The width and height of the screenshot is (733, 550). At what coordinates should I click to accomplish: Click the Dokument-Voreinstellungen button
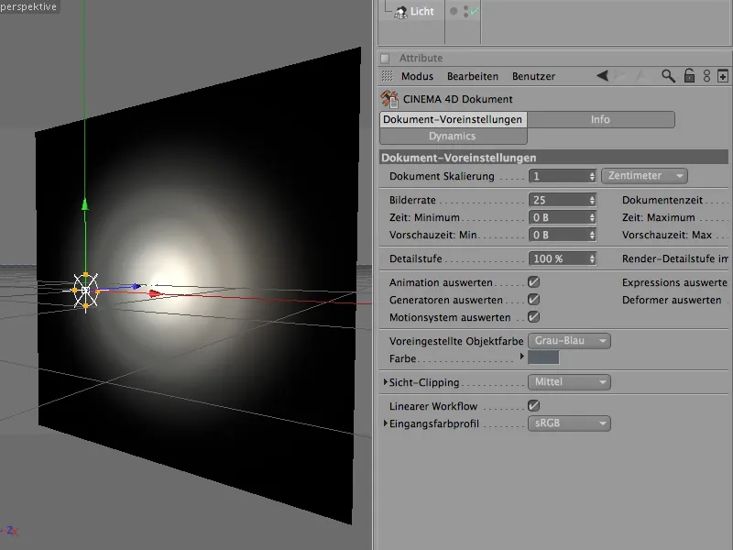point(453,119)
